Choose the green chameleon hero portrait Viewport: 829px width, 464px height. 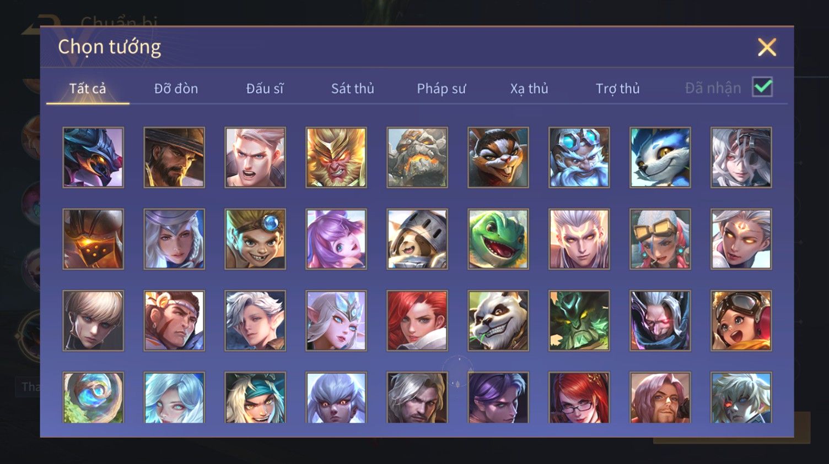click(498, 239)
